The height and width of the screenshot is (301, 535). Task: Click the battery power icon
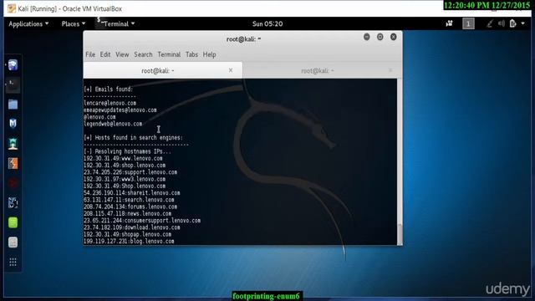pos(512,23)
